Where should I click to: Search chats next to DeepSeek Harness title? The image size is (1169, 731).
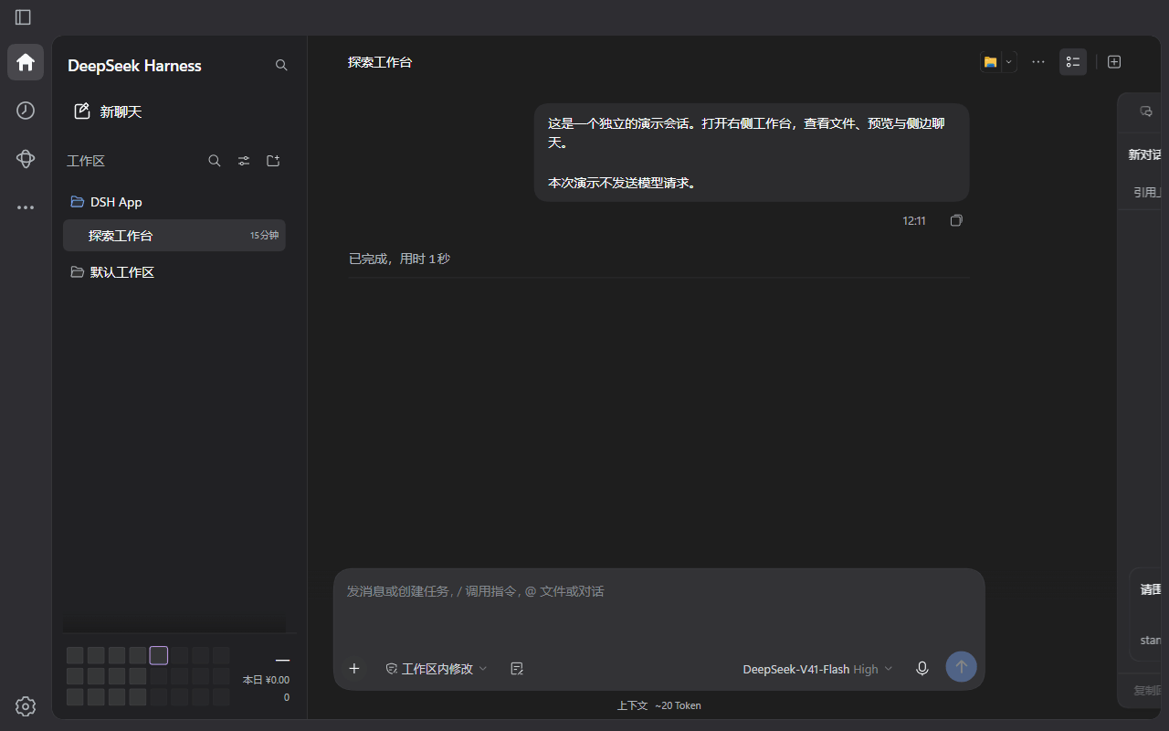click(281, 66)
